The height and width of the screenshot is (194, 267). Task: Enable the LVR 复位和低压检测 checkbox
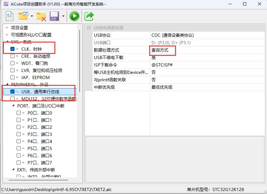coord(12,70)
